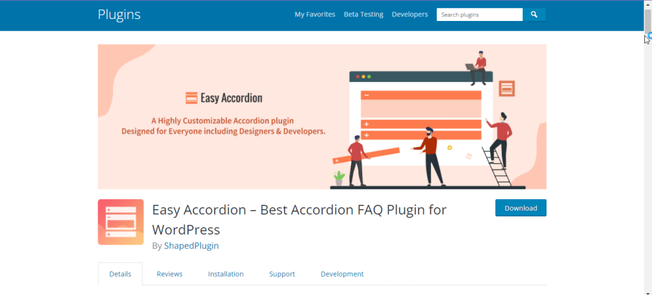Click the magnifier search button
The width and height of the screenshot is (652, 295).
click(x=534, y=15)
